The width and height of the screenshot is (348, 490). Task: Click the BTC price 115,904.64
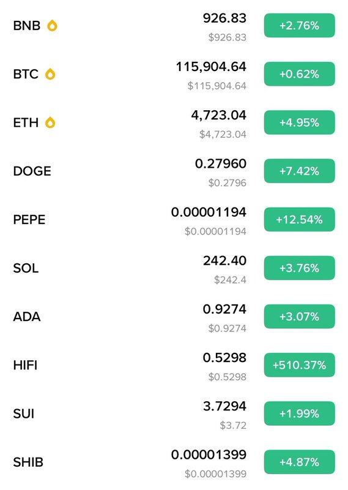(x=211, y=67)
